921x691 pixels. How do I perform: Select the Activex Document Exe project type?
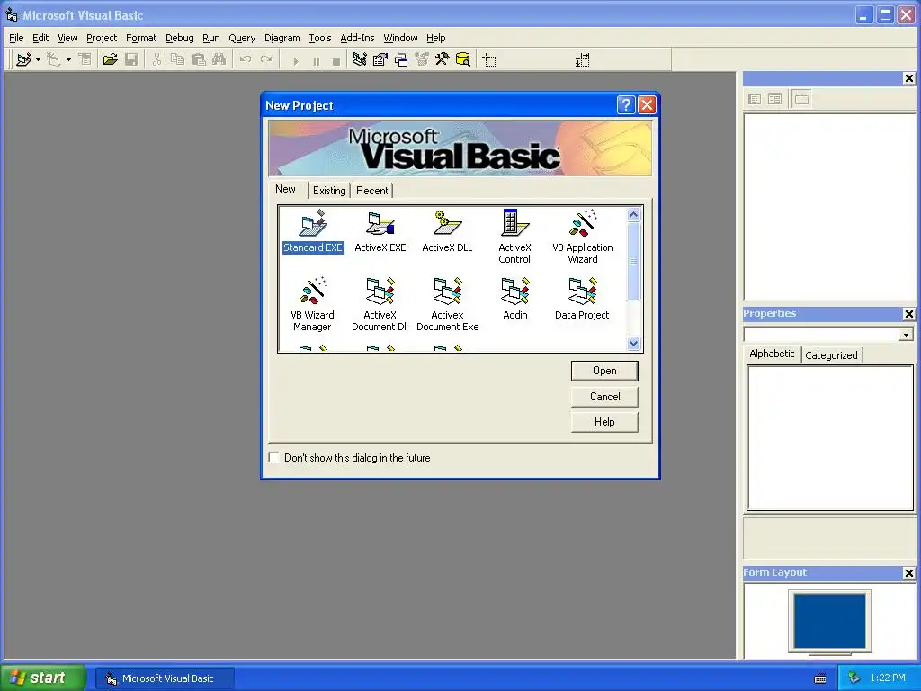point(448,304)
